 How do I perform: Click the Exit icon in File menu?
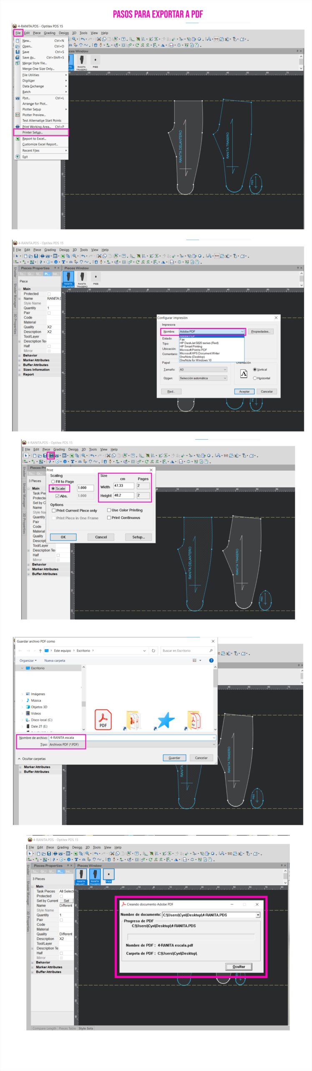tap(17, 156)
